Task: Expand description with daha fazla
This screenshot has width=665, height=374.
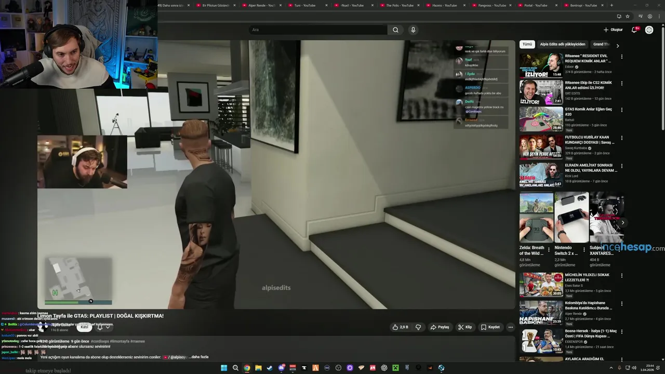Action: [198, 357]
